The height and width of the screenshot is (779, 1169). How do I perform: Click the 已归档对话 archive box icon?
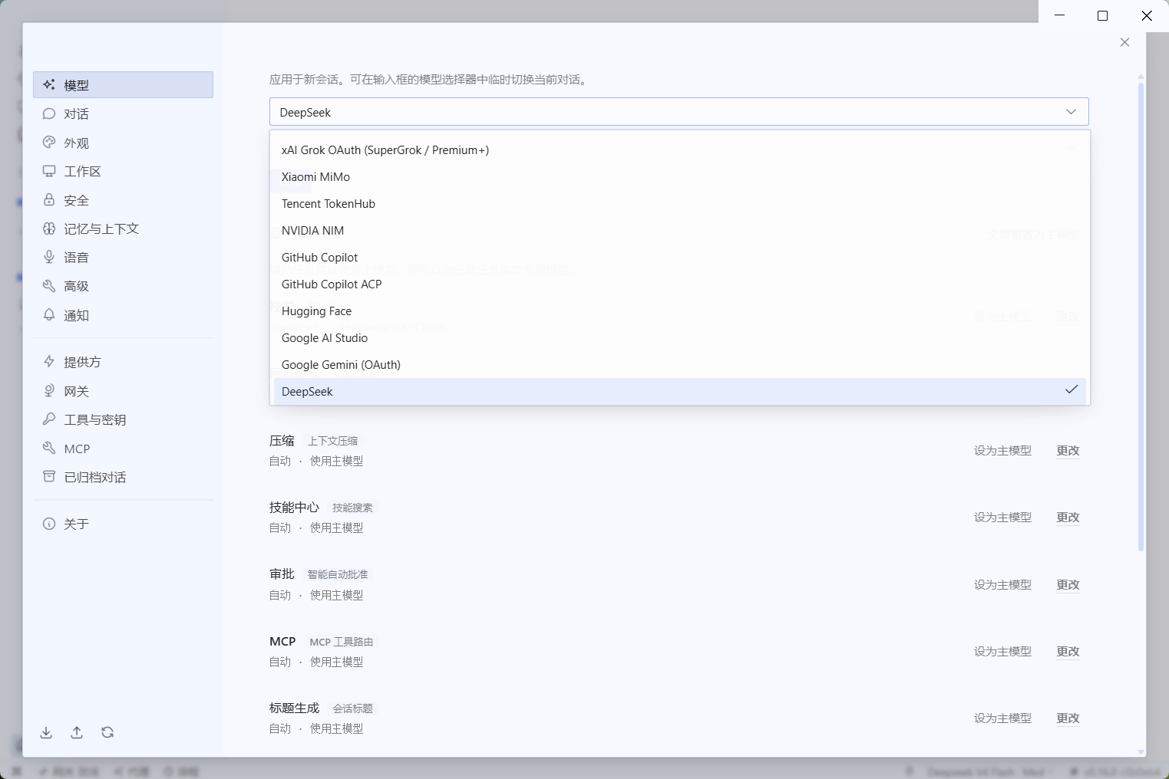pyautogui.click(x=49, y=477)
